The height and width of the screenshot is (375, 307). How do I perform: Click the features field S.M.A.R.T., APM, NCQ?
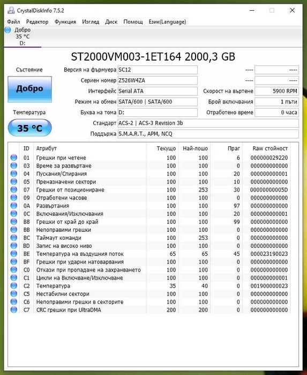pos(208,134)
